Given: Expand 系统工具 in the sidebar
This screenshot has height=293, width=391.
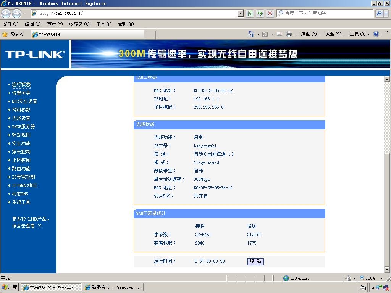Looking at the screenshot, I should 21,202.
